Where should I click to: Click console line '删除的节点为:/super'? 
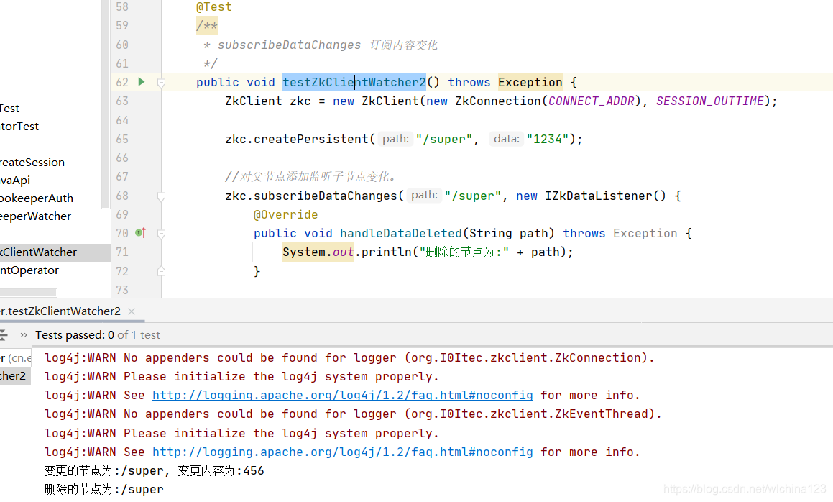tap(104, 489)
